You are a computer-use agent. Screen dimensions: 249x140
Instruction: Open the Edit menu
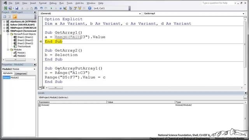17,3
